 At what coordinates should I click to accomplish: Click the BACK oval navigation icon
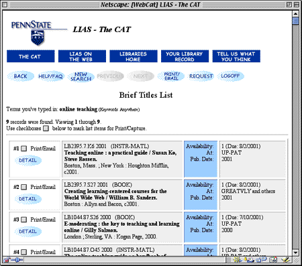(21, 76)
